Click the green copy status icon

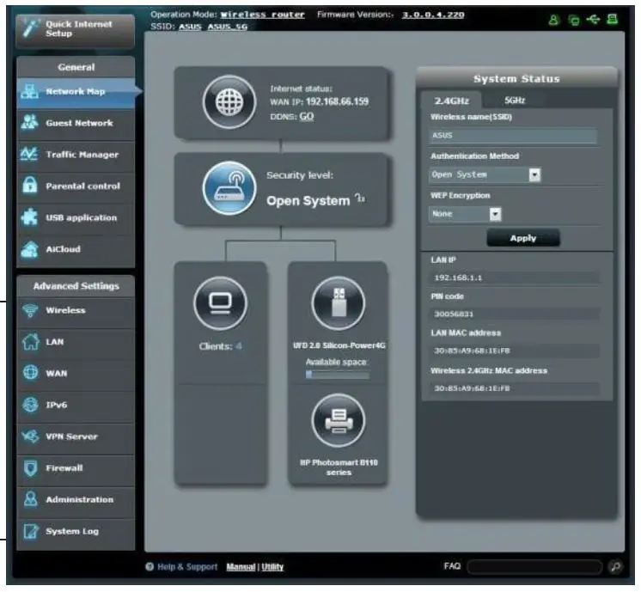(574, 20)
